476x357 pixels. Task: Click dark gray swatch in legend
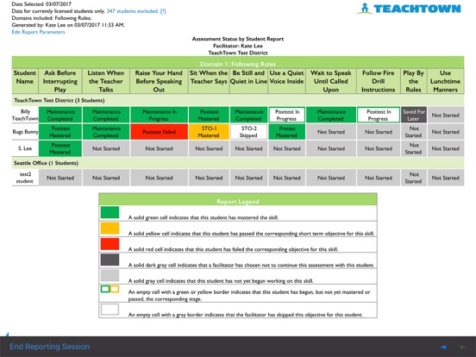point(110,260)
